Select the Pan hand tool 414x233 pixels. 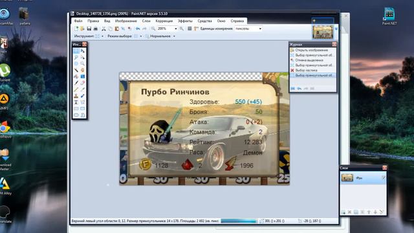(x=83, y=70)
